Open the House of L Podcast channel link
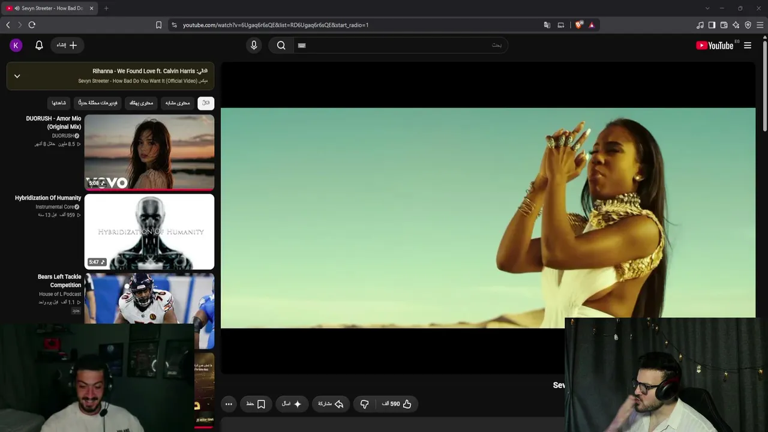The height and width of the screenshot is (432, 768). (60, 294)
